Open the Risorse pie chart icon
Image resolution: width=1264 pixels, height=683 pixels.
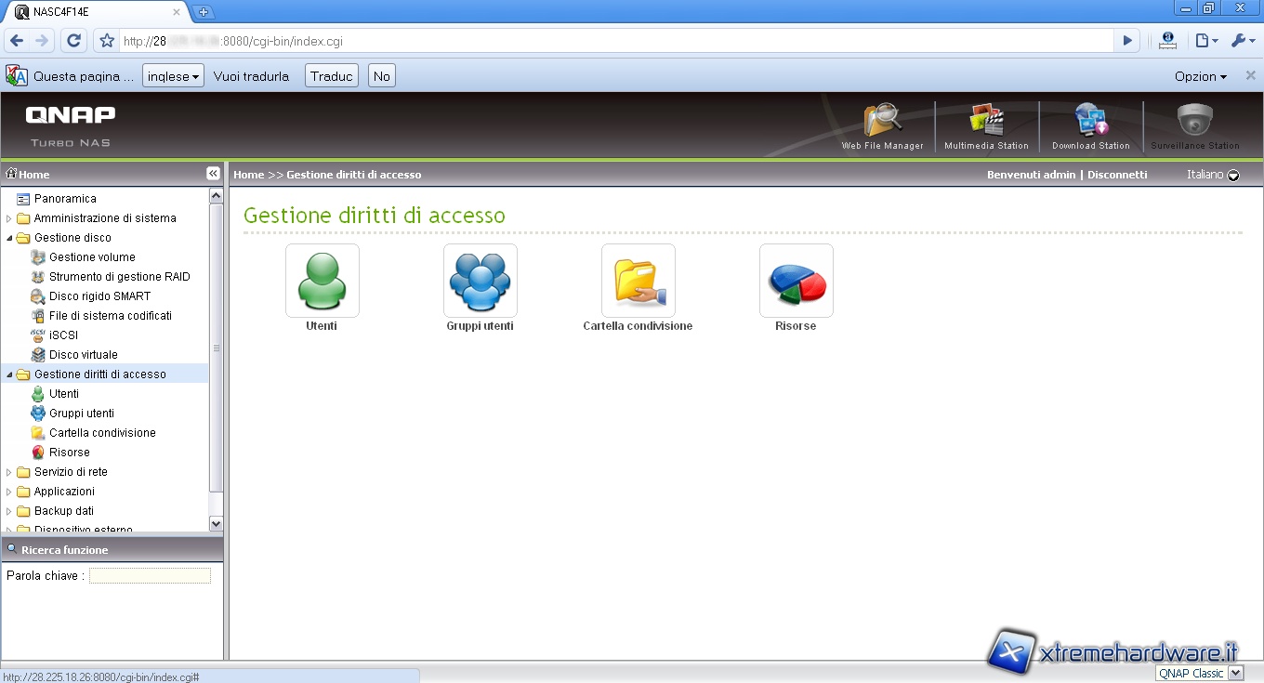click(796, 281)
